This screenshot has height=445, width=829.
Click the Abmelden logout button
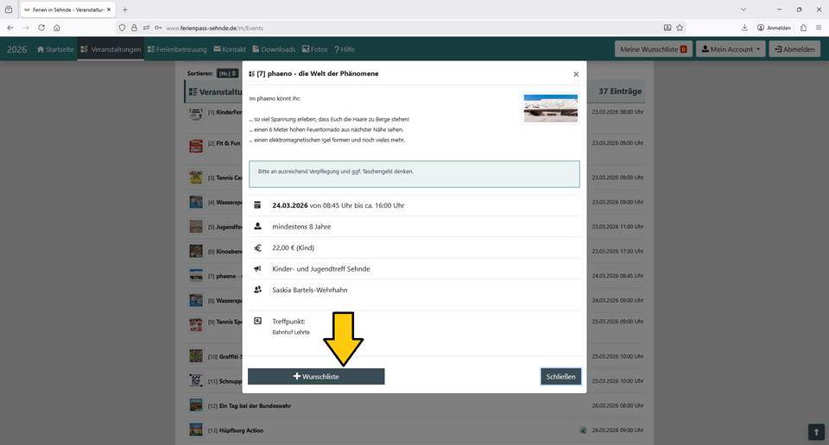794,49
